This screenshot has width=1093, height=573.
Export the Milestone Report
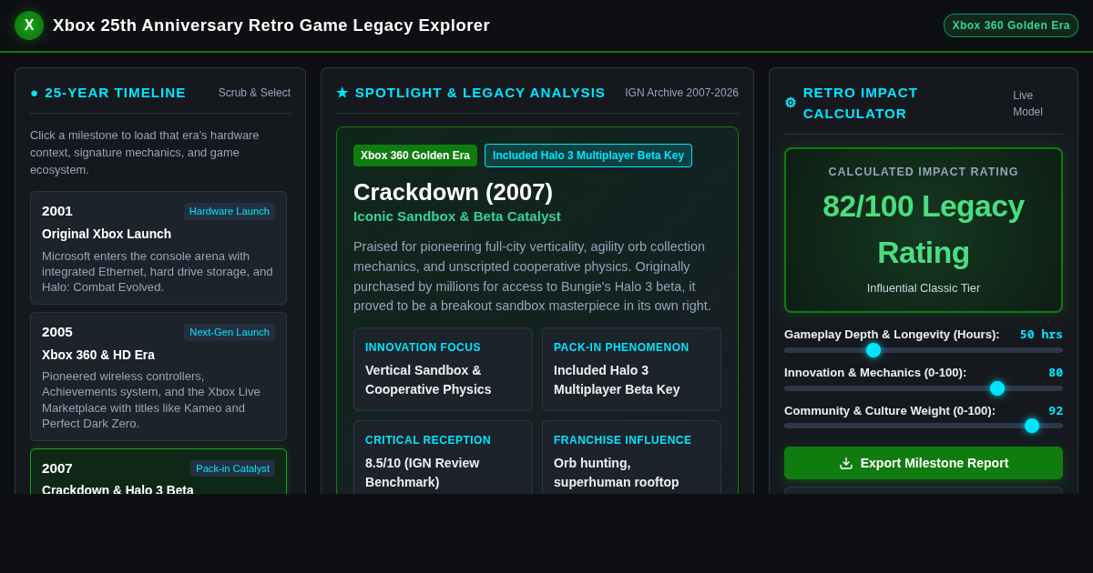click(x=924, y=463)
